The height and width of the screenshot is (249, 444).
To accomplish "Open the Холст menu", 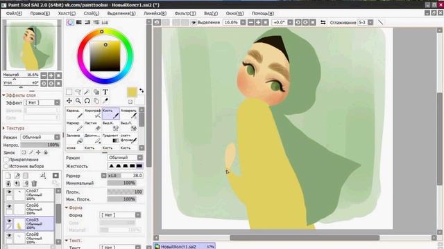I will [67, 13].
